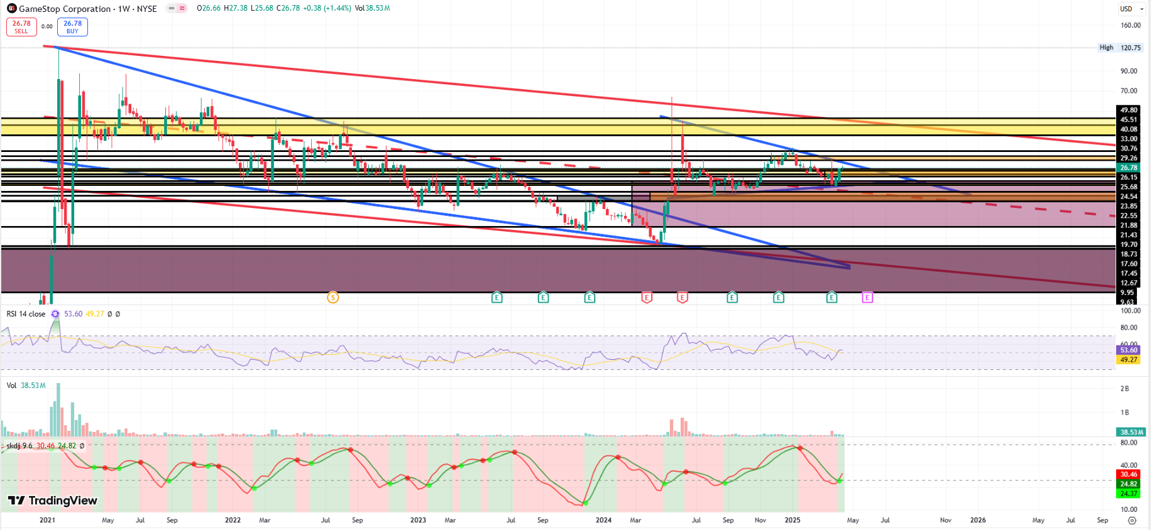This screenshot has width=1152, height=530.
Task: Click the red earnings marker near June 2024
Action: [x=683, y=297]
